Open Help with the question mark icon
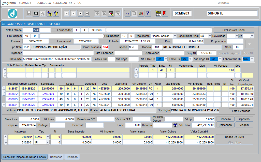Screen dimensions: 261x162 (x=148, y=13)
